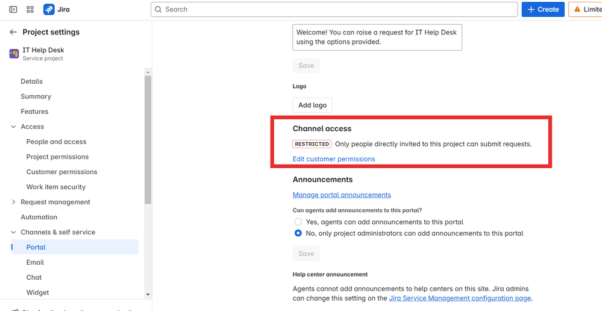Open the Manage portal announcements link
Screen dimensions: 602x311
(342, 195)
